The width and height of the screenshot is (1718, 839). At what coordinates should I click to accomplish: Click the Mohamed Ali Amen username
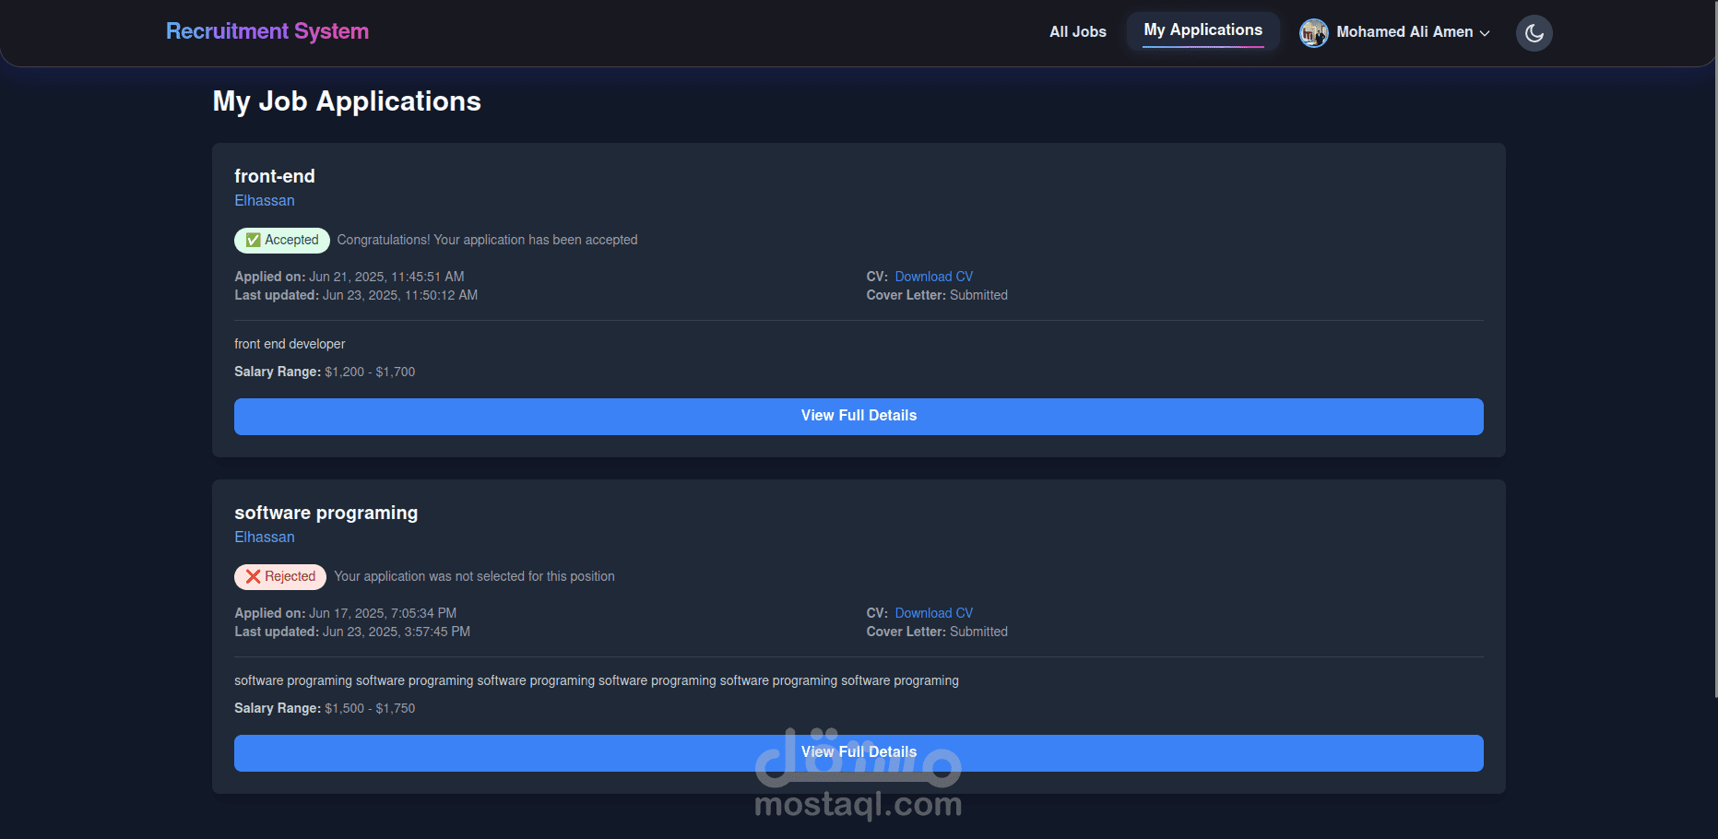(1404, 32)
